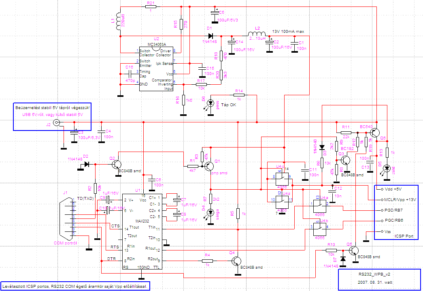Click the 5V supply note text box
423x291 pixels.
52,116
